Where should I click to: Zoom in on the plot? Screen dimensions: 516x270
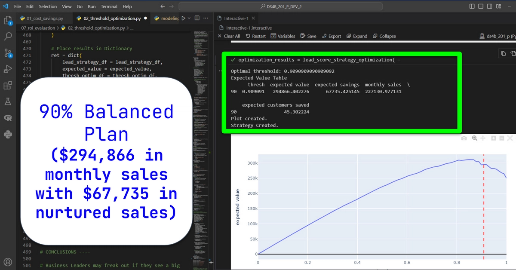click(x=494, y=138)
